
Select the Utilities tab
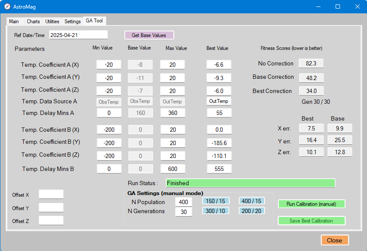[52, 21]
